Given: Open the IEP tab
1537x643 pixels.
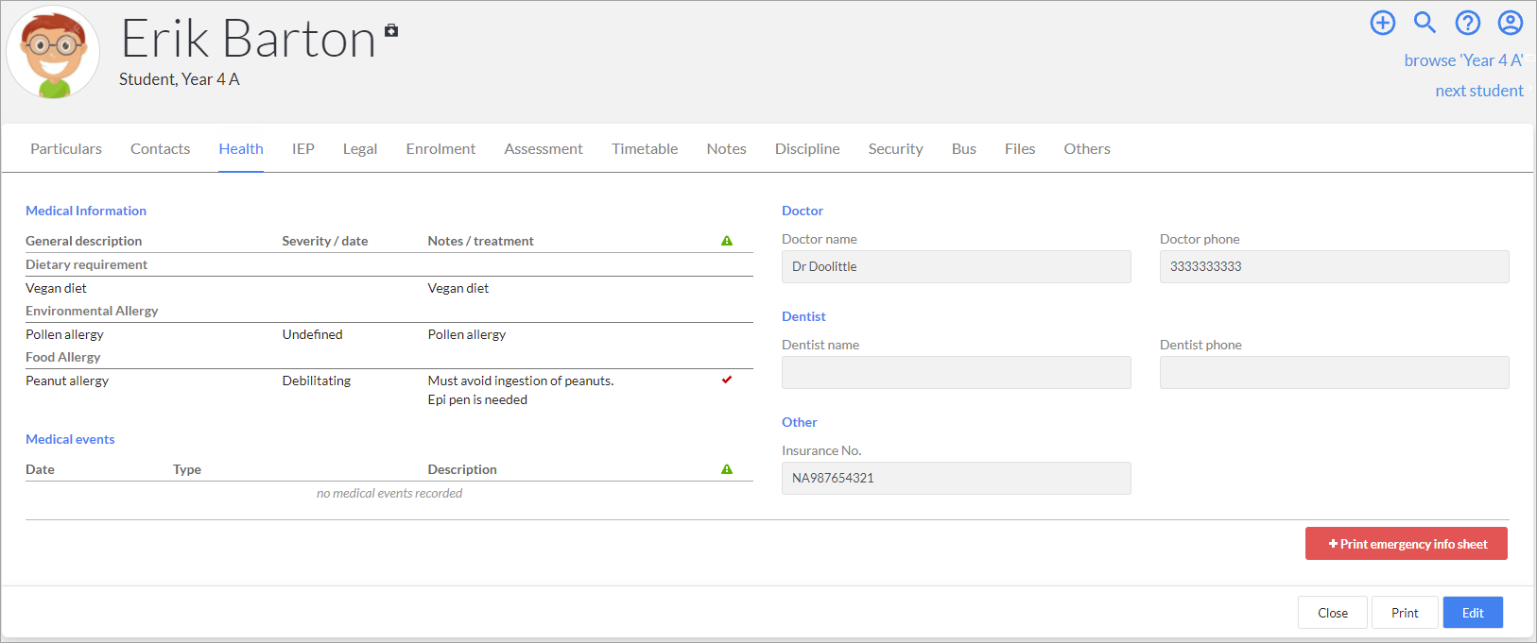Looking at the screenshot, I should tap(302, 148).
